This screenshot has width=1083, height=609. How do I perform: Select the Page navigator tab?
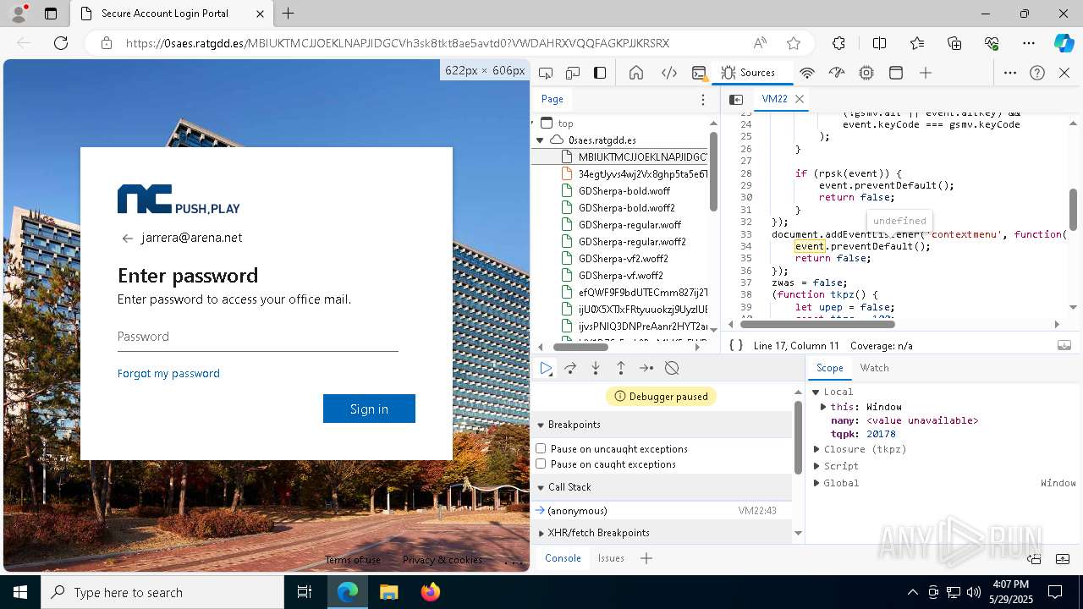[552, 99]
